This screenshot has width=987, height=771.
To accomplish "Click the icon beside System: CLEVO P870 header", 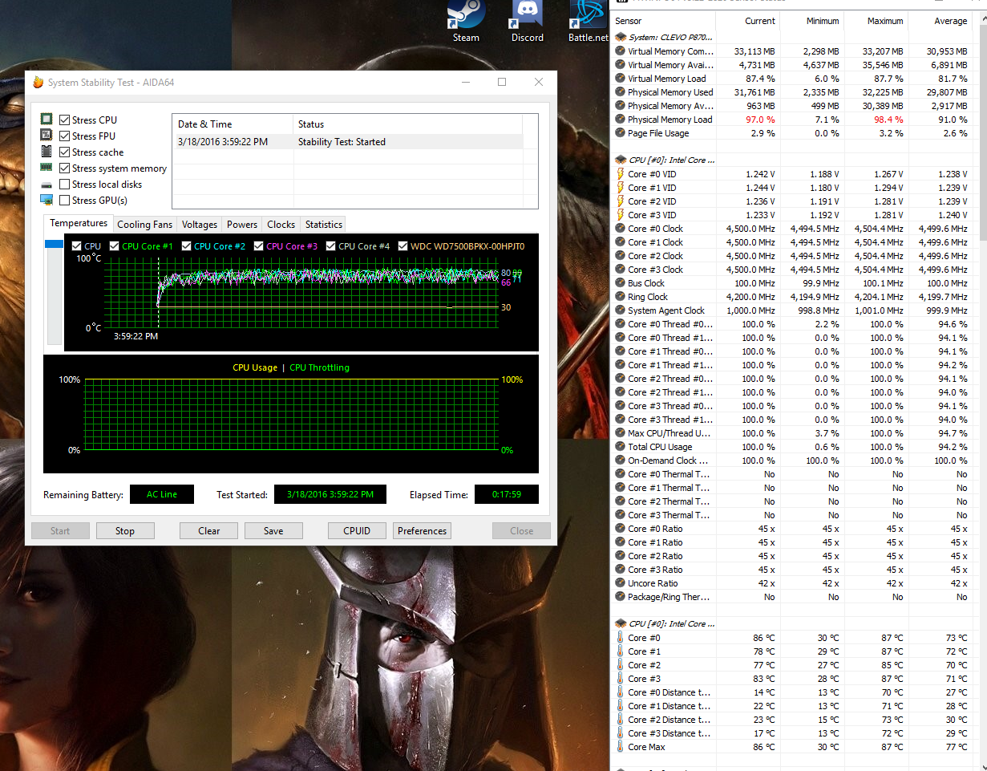I will click(620, 37).
